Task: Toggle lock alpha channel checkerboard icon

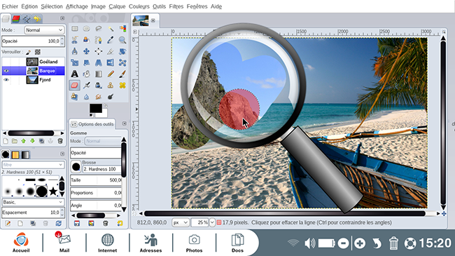Action: pyautogui.click(x=38, y=52)
